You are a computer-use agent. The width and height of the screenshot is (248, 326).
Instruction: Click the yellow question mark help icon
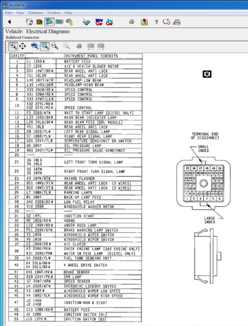click(156, 22)
